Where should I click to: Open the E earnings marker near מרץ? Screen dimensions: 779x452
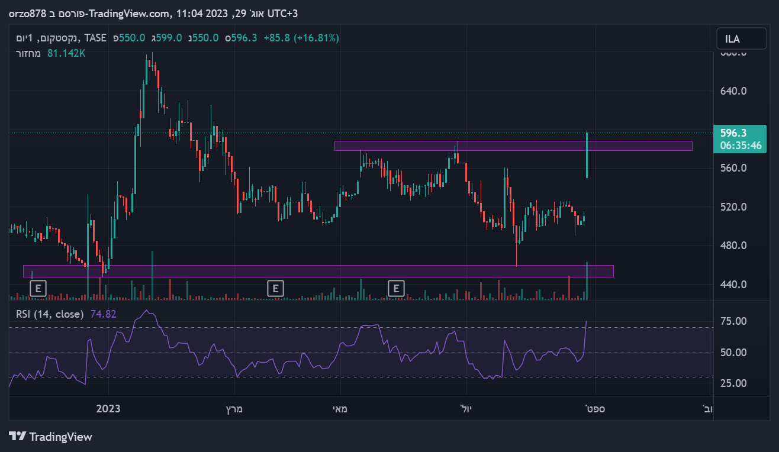coord(275,288)
